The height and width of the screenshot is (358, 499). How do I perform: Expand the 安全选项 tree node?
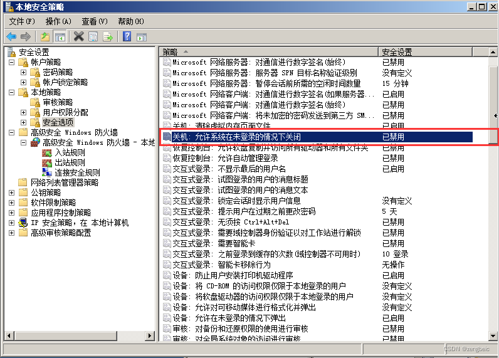coord(24,122)
